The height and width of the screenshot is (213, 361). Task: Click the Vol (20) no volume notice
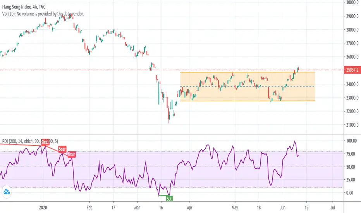(43, 14)
